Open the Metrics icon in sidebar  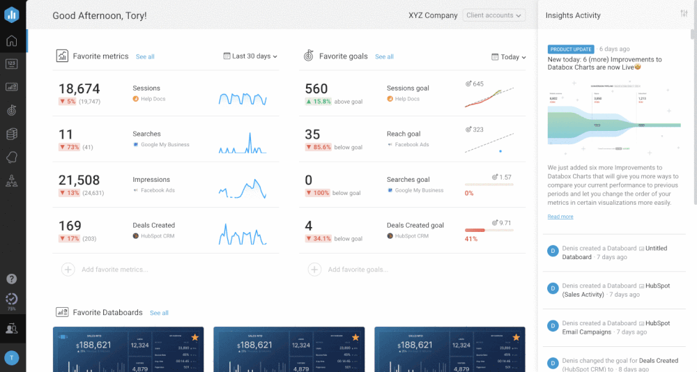(x=11, y=64)
